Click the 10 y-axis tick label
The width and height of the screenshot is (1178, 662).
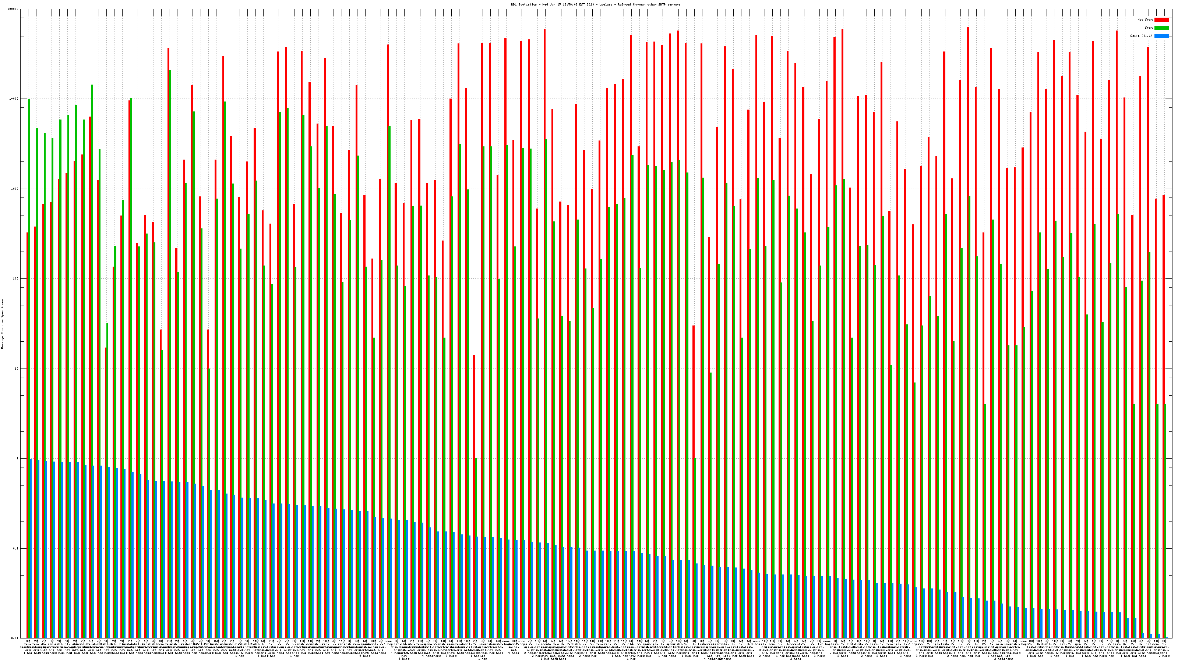tap(17, 369)
